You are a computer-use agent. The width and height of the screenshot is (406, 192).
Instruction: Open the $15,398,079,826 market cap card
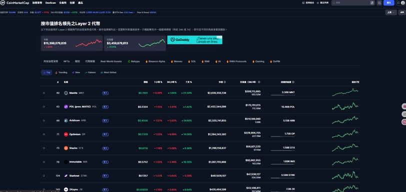point(71,43)
